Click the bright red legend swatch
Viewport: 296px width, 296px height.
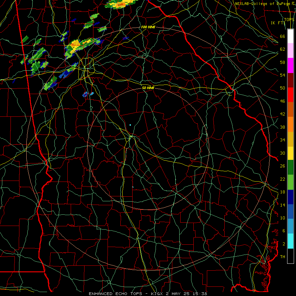pos(290,95)
